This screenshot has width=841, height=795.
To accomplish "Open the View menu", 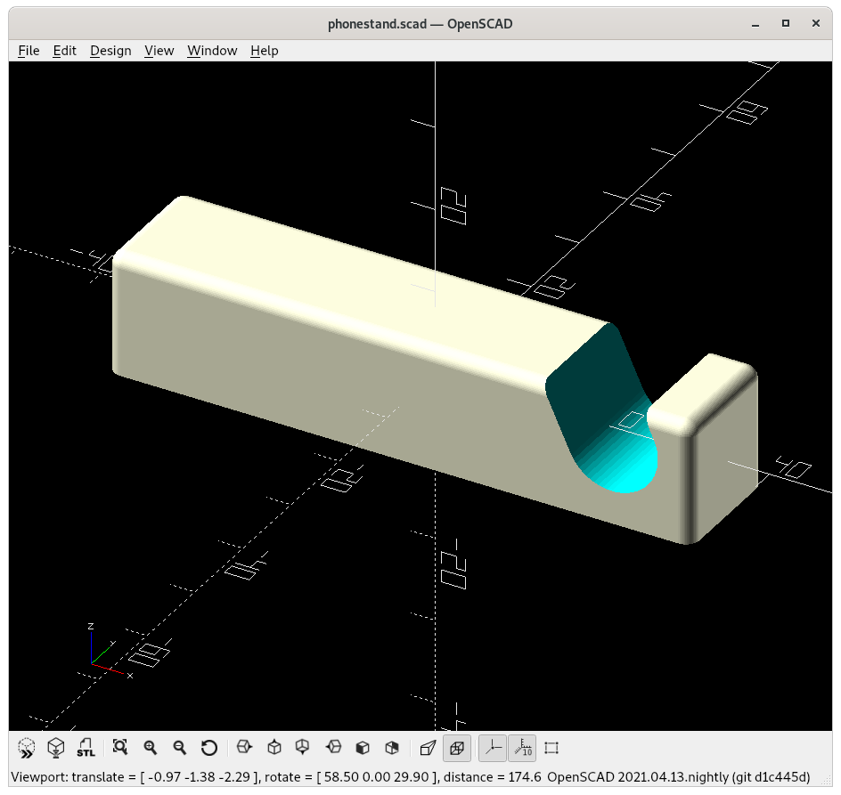I will coord(159,51).
